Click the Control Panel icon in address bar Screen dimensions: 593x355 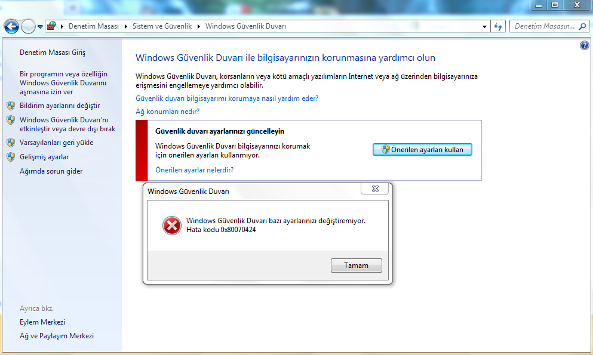click(52, 27)
